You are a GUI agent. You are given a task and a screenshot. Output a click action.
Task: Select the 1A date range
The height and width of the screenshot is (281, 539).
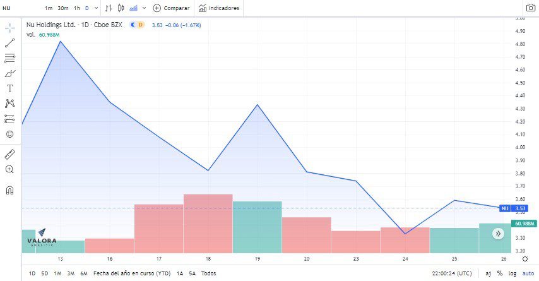[x=180, y=273]
